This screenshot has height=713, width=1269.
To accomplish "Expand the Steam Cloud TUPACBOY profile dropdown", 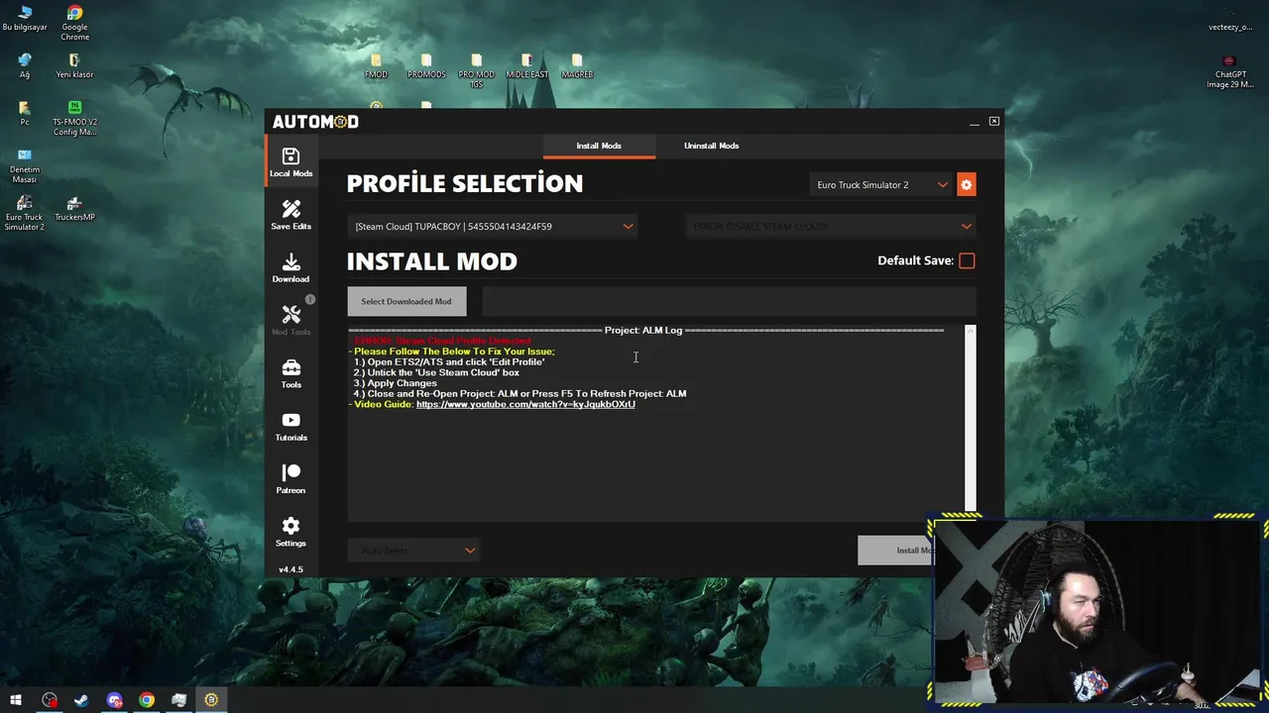I will tap(492, 226).
